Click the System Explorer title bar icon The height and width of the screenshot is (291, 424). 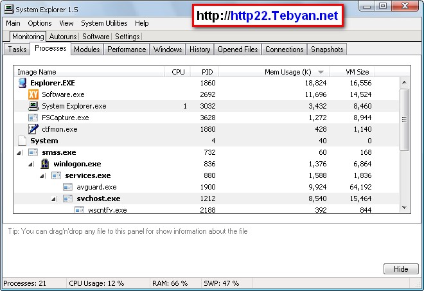tap(8, 10)
